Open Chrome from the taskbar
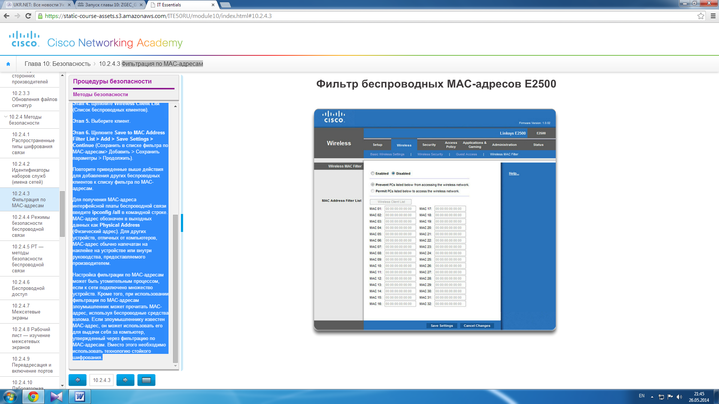Screen dimensions: 719x404 point(33,397)
